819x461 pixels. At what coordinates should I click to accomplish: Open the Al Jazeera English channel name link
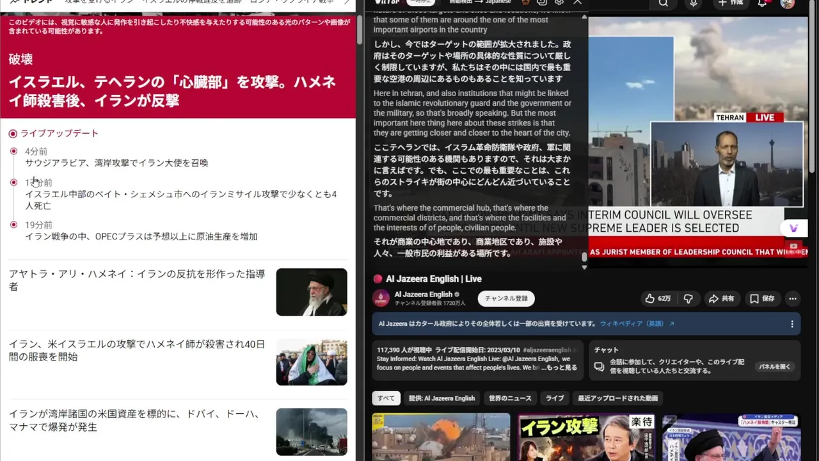point(423,295)
